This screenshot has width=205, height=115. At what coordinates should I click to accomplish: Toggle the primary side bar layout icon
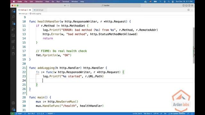click(x=184, y=5)
